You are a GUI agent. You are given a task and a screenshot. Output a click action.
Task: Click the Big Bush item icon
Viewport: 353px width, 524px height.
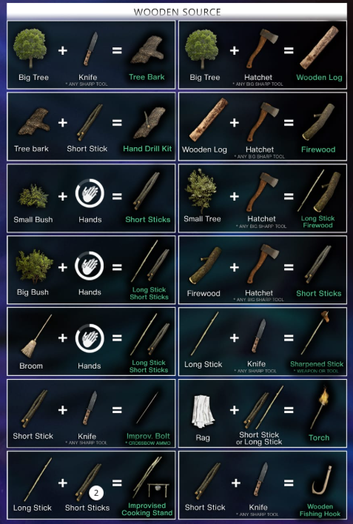coord(34,267)
